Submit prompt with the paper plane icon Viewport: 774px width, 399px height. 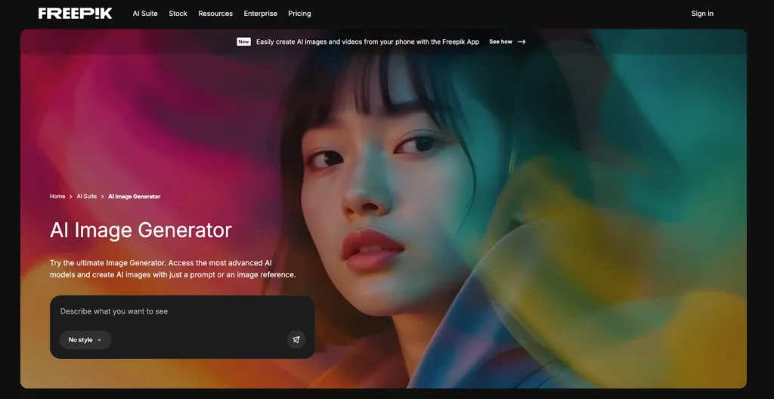coord(296,340)
